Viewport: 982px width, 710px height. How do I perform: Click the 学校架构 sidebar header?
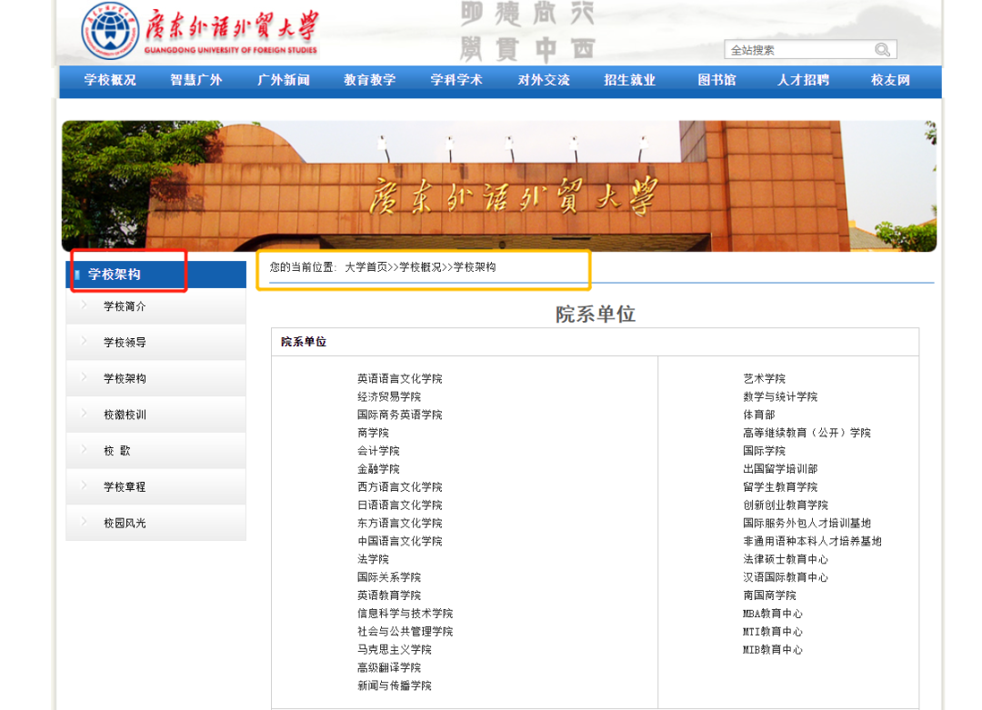click(x=156, y=275)
